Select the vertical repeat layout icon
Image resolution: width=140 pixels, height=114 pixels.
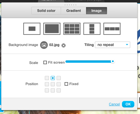pos(92,29)
